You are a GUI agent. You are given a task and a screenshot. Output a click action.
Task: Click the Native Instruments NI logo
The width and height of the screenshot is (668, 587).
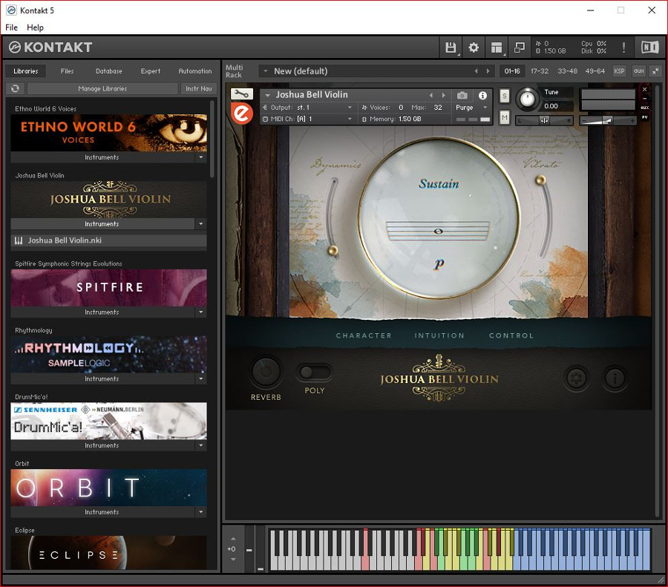click(x=649, y=47)
